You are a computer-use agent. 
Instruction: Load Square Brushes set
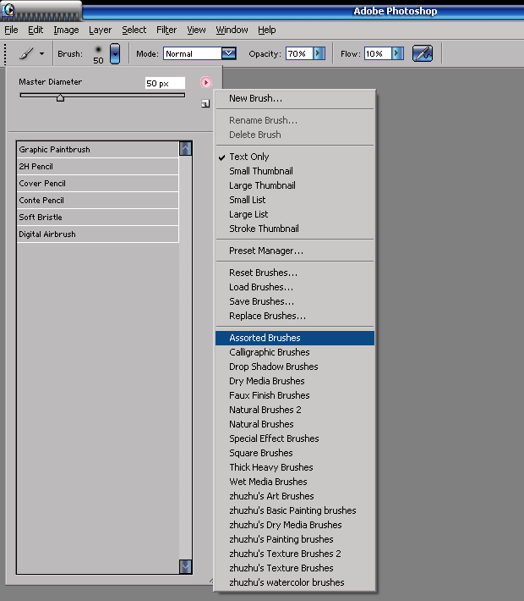tap(295, 453)
